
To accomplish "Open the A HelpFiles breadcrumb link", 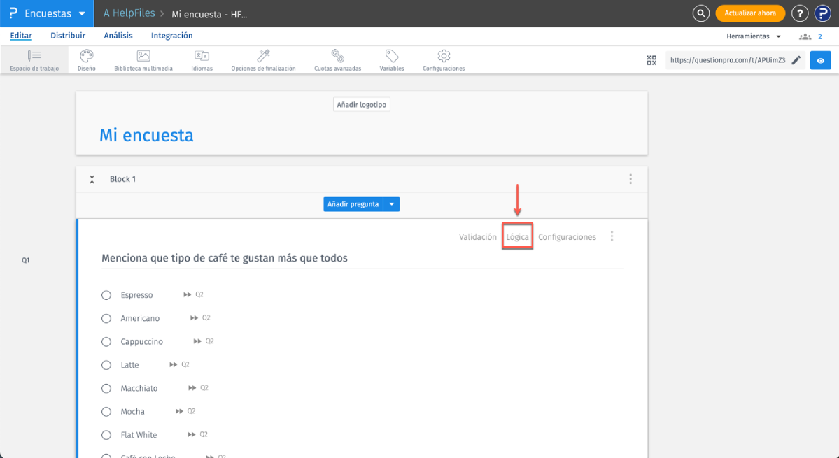I will 129,13.
